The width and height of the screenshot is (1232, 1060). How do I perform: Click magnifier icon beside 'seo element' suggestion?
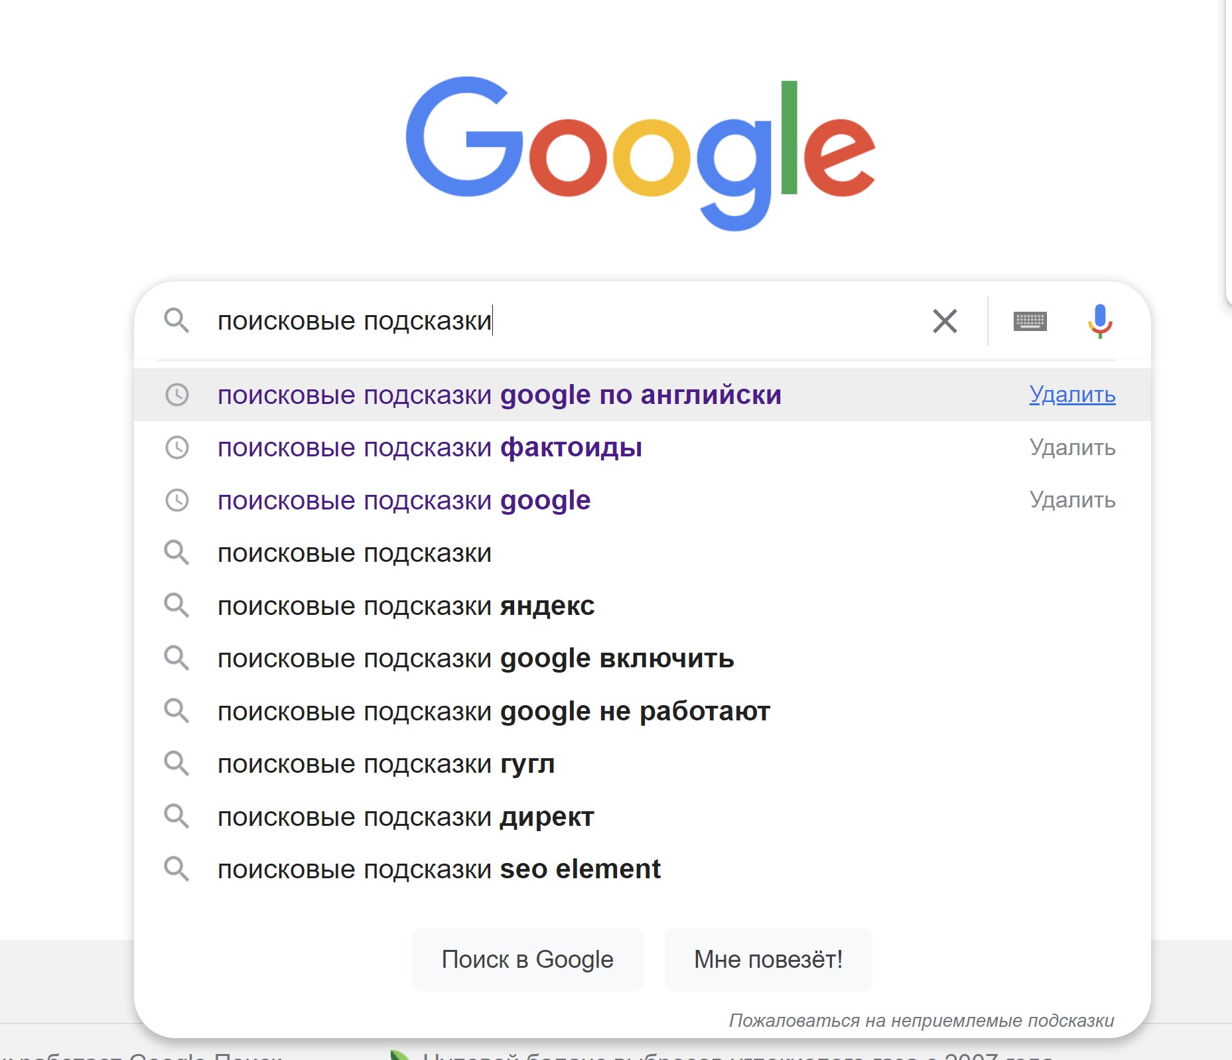pyautogui.click(x=176, y=869)
